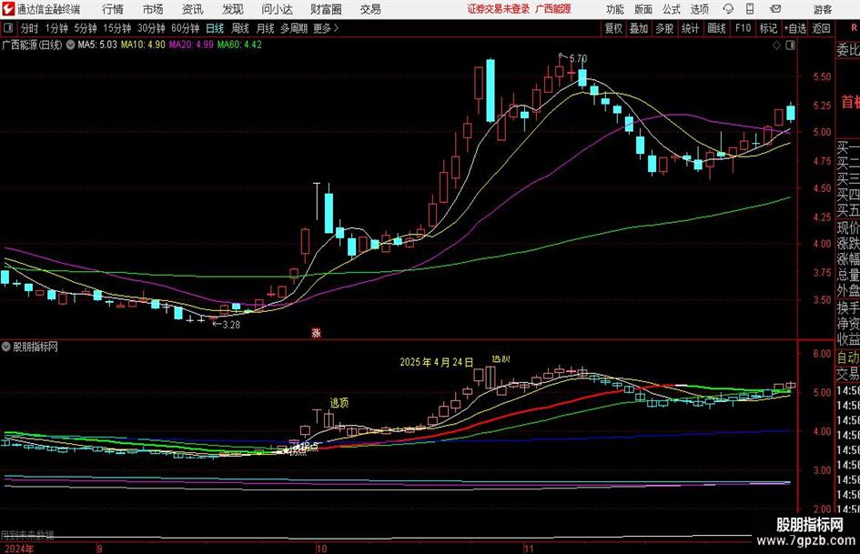Open the 多周期 multi-period view
860x554 pixels.
coord(294,28)
